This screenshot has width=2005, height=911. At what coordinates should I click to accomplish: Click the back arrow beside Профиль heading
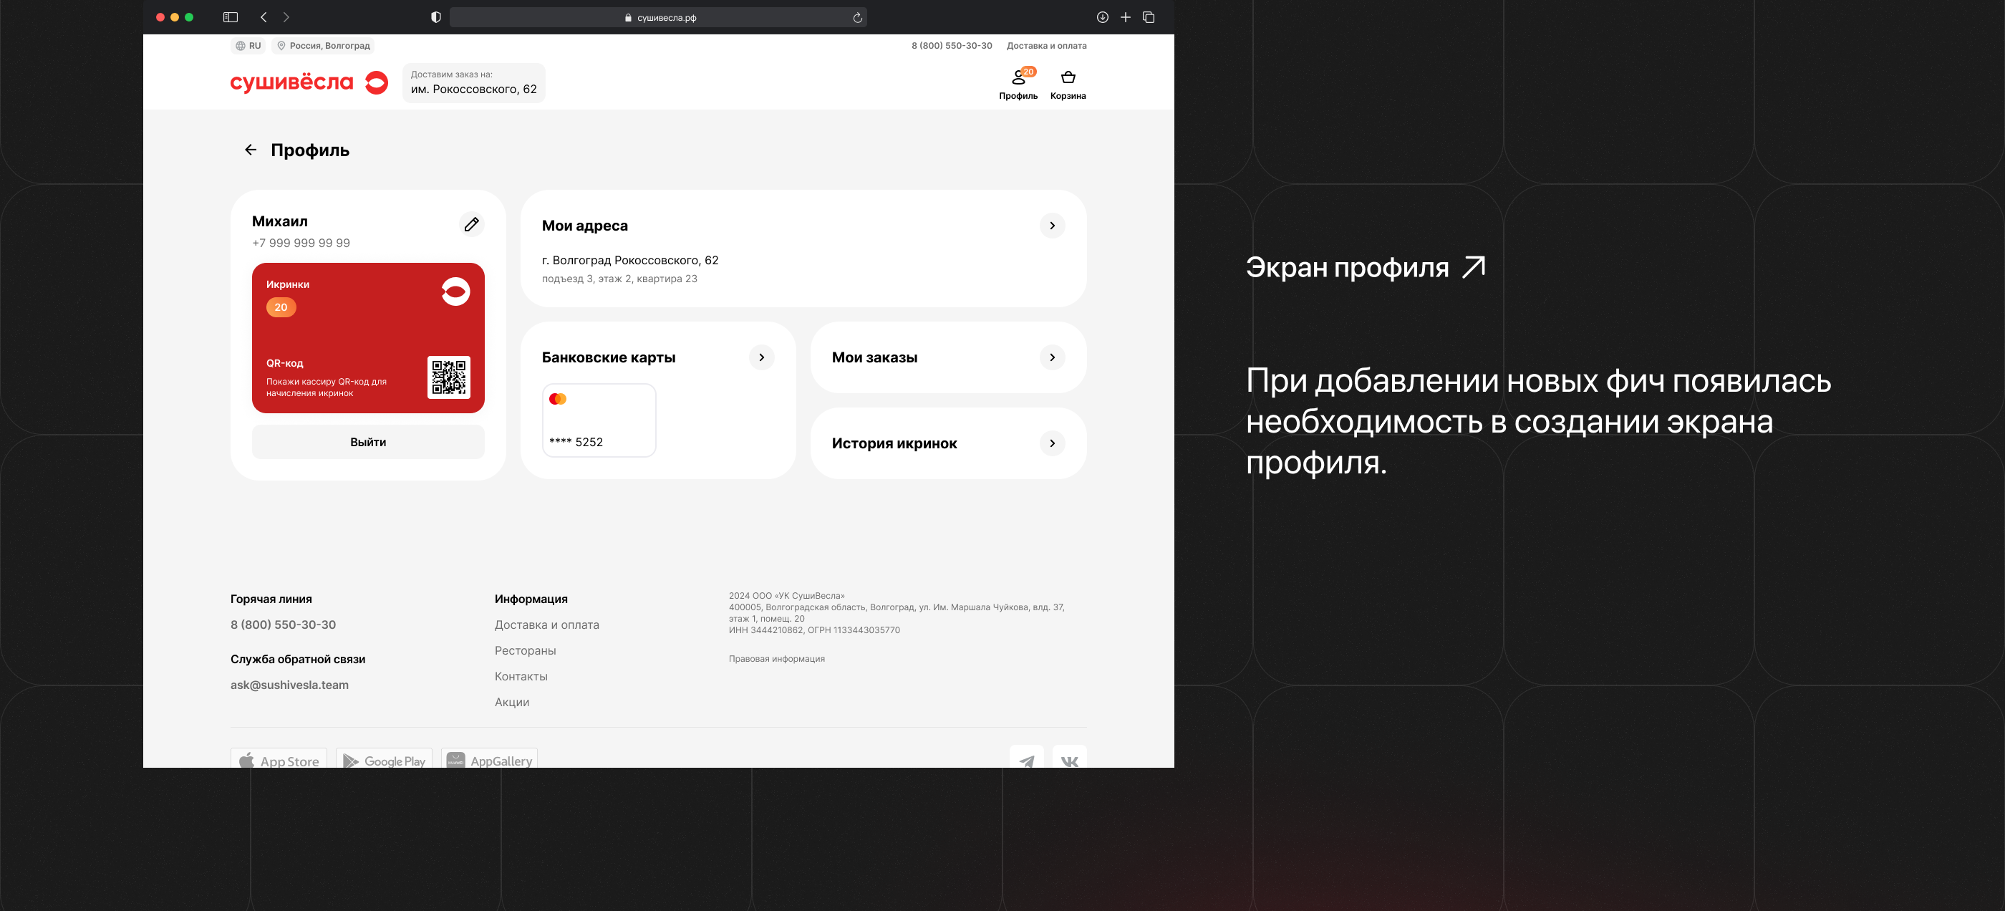tap(251, 150)
